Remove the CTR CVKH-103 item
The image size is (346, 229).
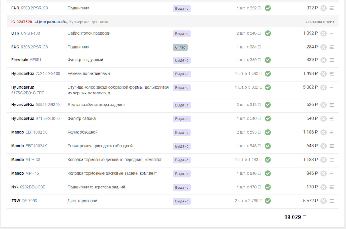[323, 33]
